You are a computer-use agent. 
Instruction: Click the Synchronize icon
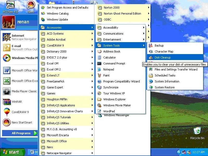pyautogui.click(x=99, y=87)
